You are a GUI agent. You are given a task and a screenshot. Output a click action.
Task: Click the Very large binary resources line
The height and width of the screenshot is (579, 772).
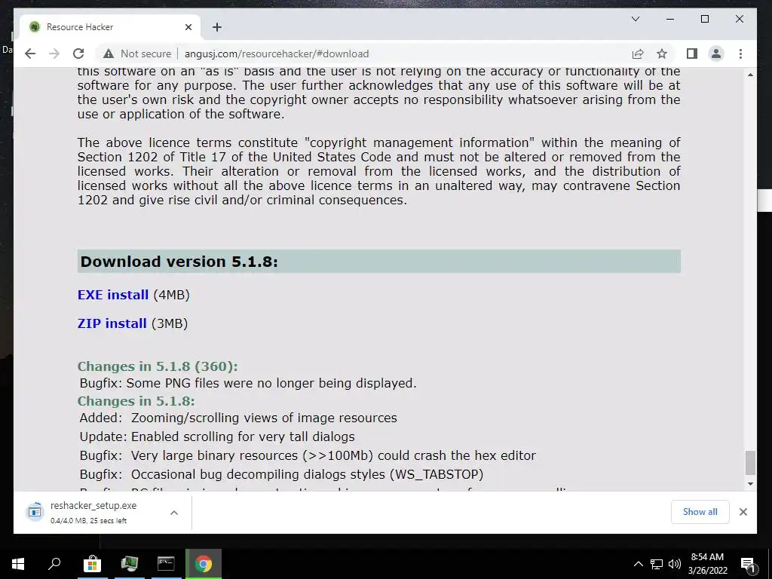click(308, 455)
